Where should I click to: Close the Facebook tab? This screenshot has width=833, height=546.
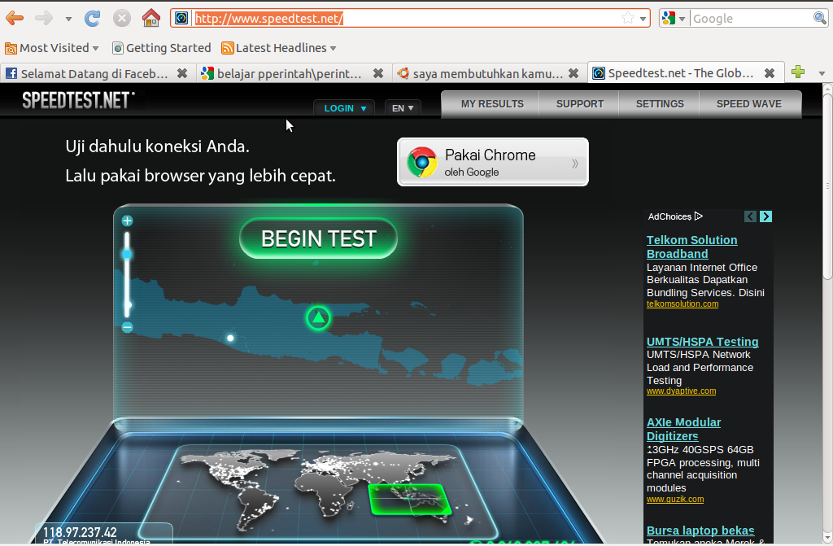pos(182,73)
